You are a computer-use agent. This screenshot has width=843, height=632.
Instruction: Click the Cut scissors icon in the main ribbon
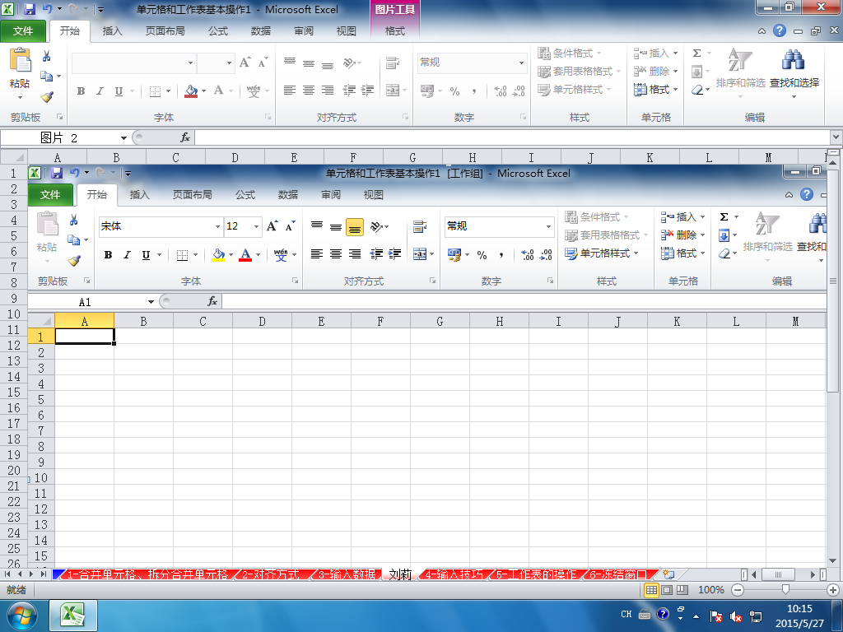pos(47,56)
